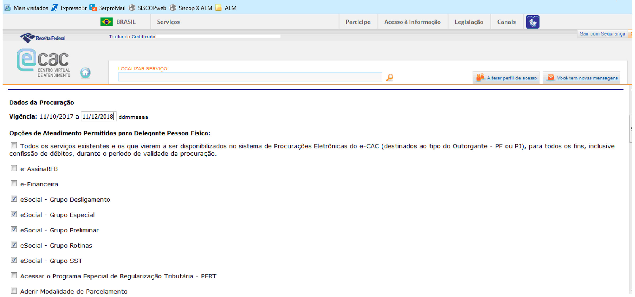635x297 pixels.
Task: Click the magnifier search icon
Action: 389,78
